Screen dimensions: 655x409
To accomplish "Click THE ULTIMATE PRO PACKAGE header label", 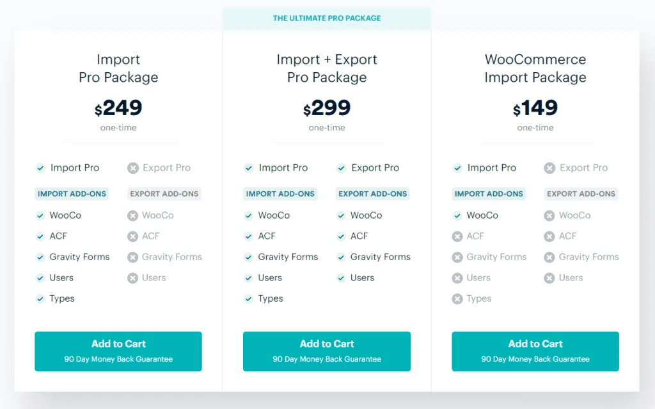I will [327, 18].
